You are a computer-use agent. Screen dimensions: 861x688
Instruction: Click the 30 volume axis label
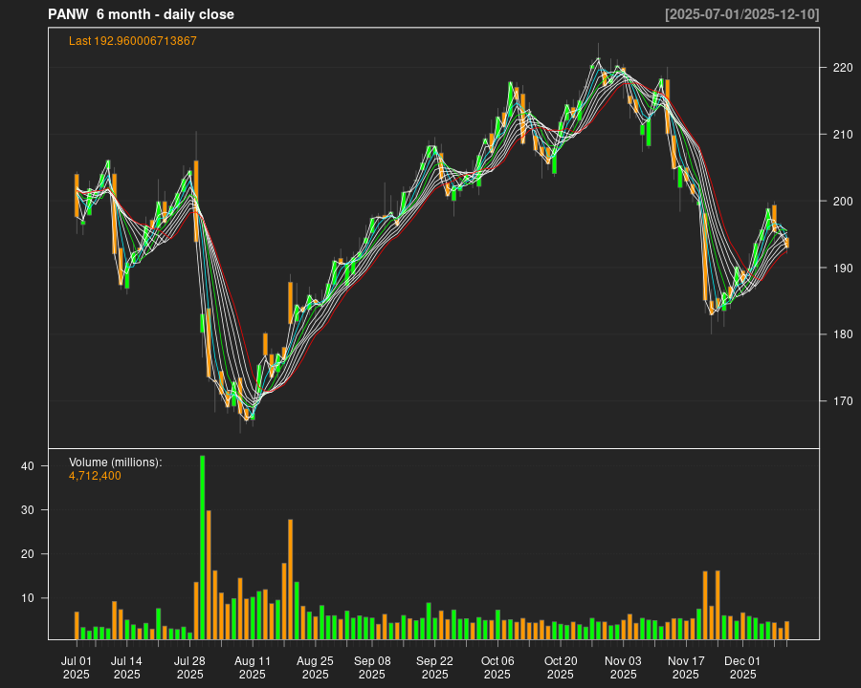pyautogui.click(x=28, y=510)
